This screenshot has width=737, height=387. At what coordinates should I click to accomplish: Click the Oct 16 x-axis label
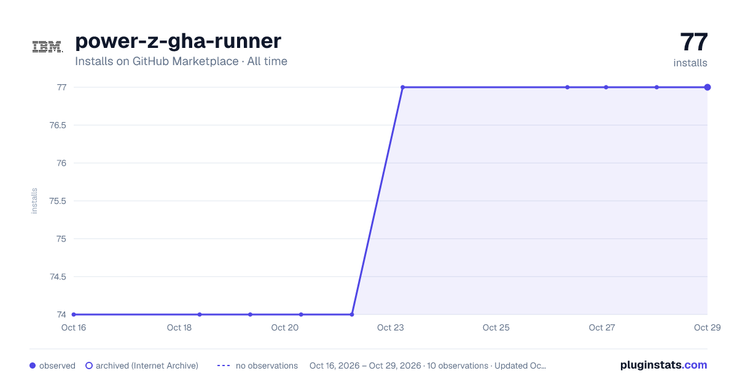(x=74, y=327)
